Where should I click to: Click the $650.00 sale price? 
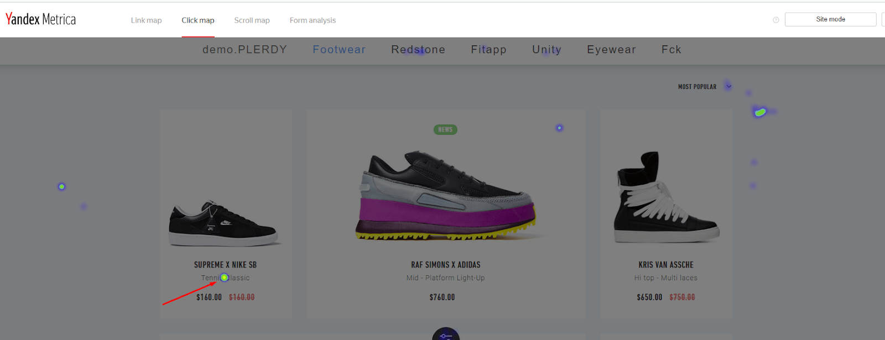point(649,297)
